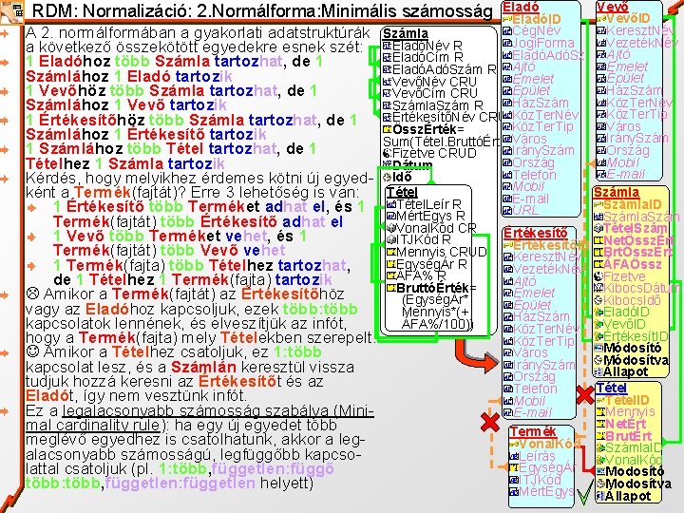Screen dimensions: 684x513
Task: Click the red X mark left of Tétel box
Action: [x=584, y=395]
